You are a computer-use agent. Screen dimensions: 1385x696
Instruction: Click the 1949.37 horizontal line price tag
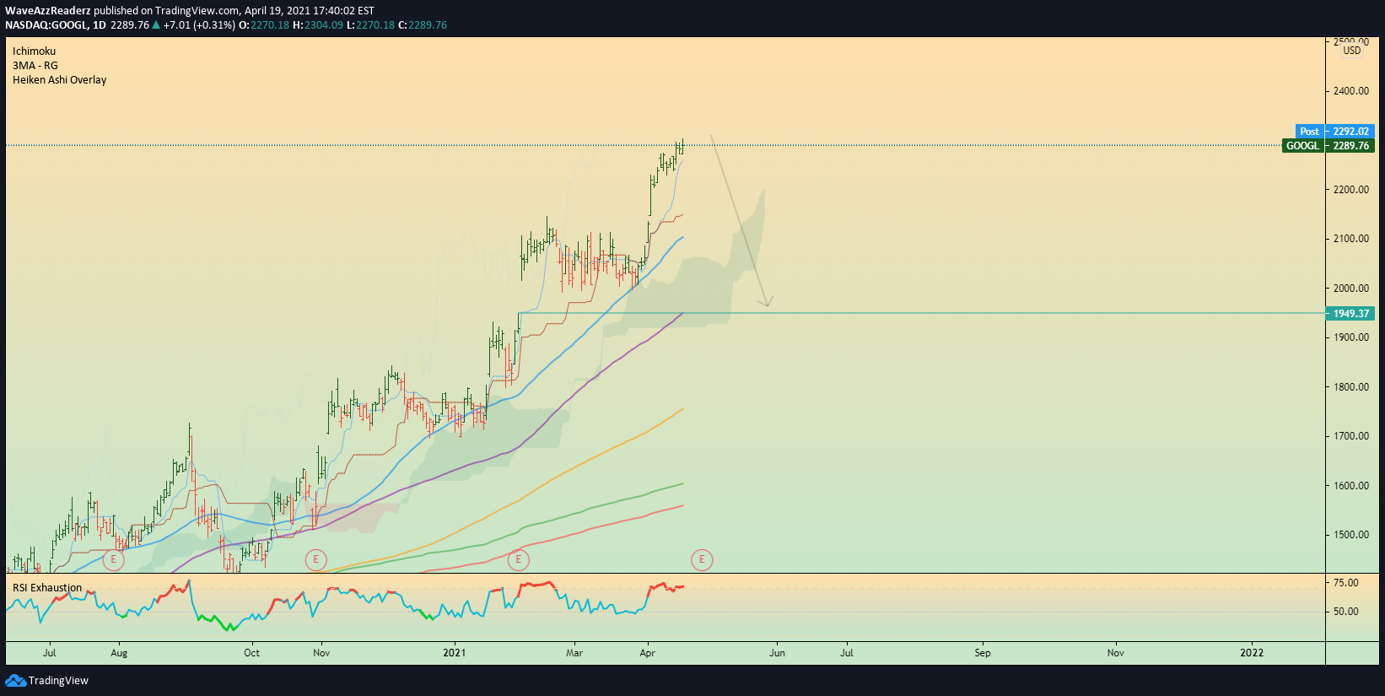1350,314
